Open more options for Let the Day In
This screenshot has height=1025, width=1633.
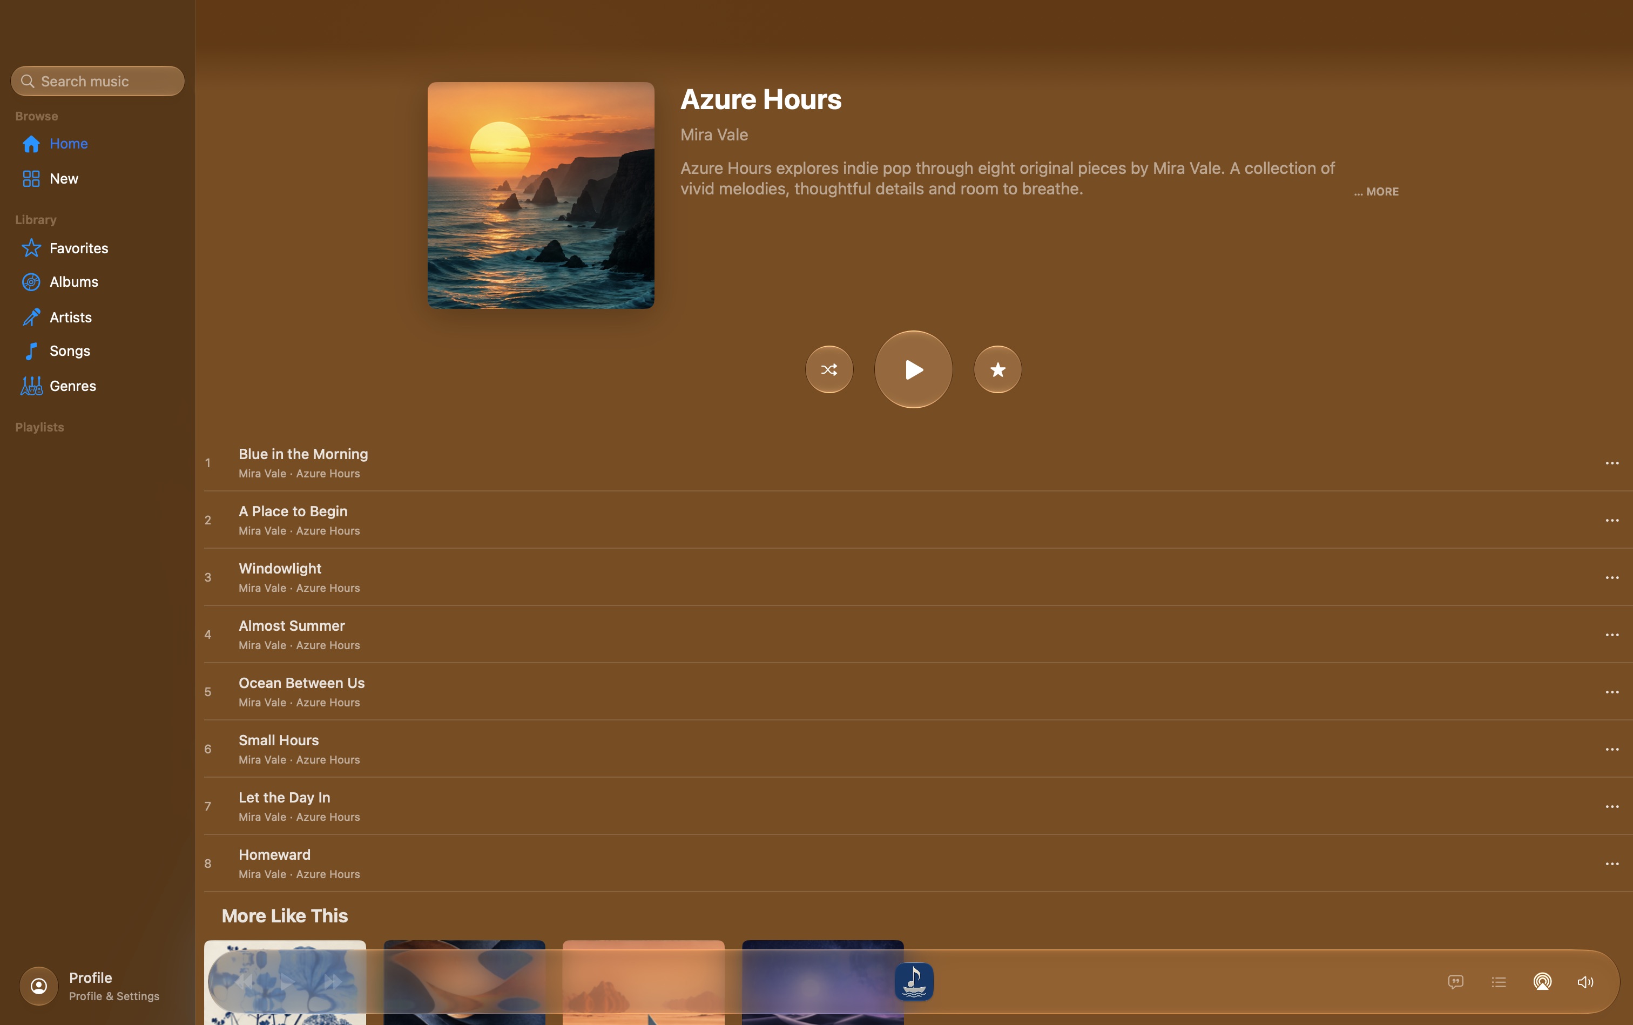tap(1611, 807)
